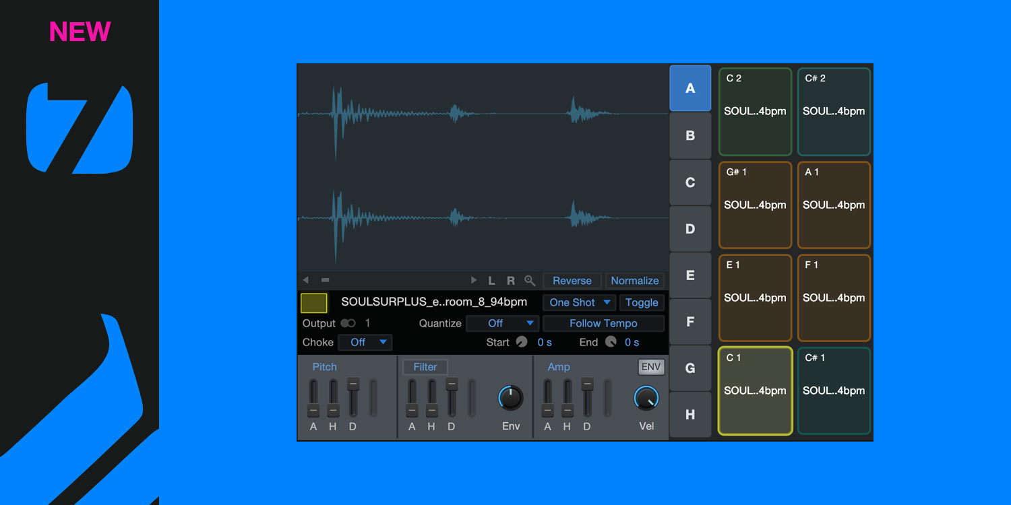Click the lower waveform channel display

point(483,218)
